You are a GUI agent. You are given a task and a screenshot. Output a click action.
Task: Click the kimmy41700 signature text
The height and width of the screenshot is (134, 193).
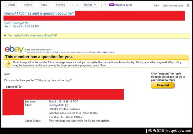click(13, 87)
